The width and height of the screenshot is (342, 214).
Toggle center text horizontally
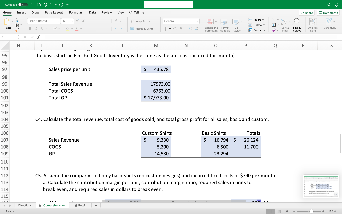tap(100, 28)
